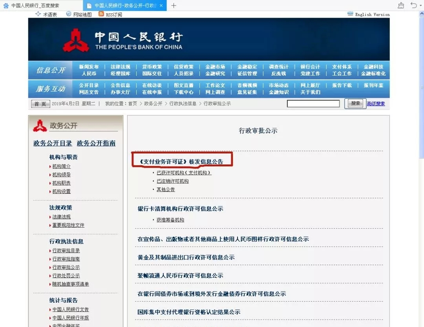Click 政务公开 breadcrumb

click(153, 104)
